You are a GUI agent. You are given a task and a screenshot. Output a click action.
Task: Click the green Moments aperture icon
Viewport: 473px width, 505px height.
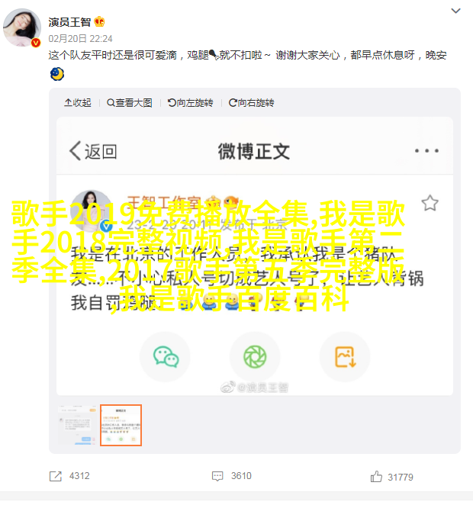[x=255, y=356]
